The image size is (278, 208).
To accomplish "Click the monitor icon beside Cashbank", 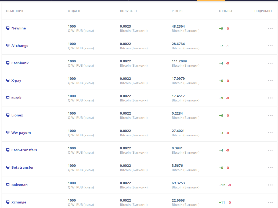I will 8,63.
